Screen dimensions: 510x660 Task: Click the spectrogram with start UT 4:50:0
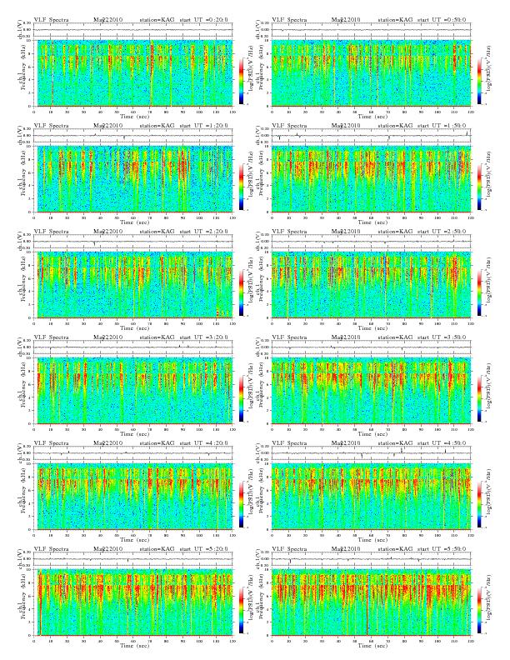click(371, 497)
